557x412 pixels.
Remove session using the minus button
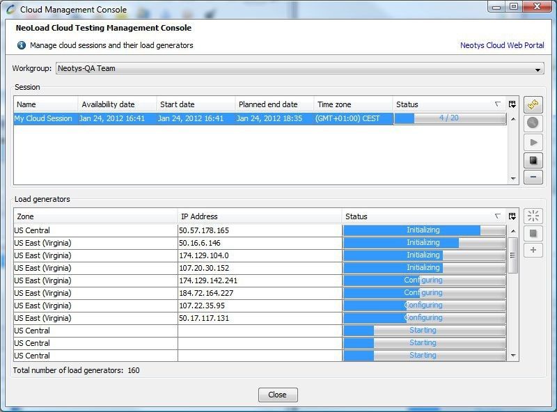click(533, 177)
